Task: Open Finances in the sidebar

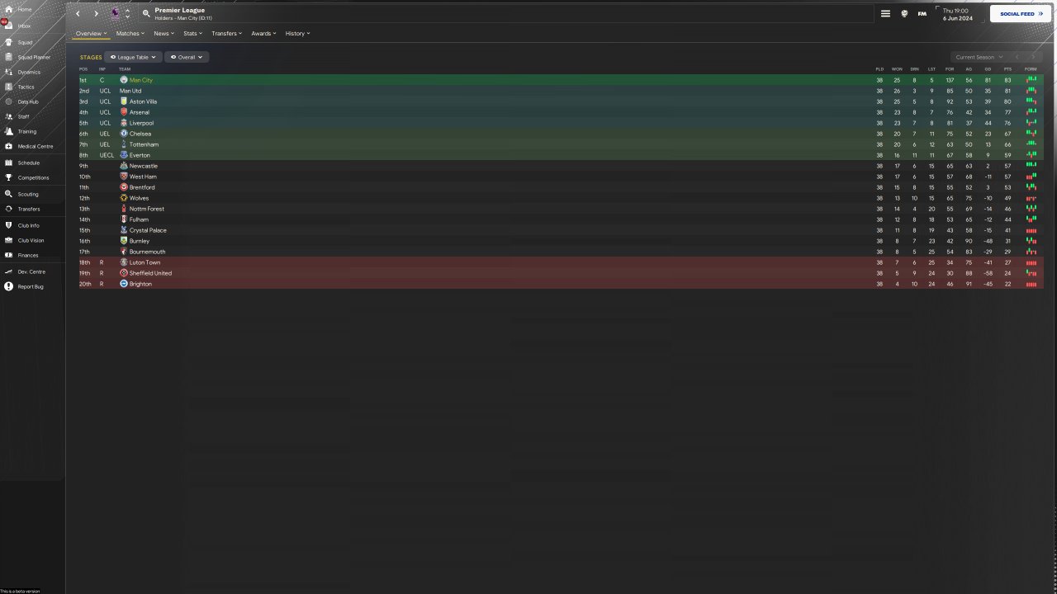Action: tap(28, 255)
